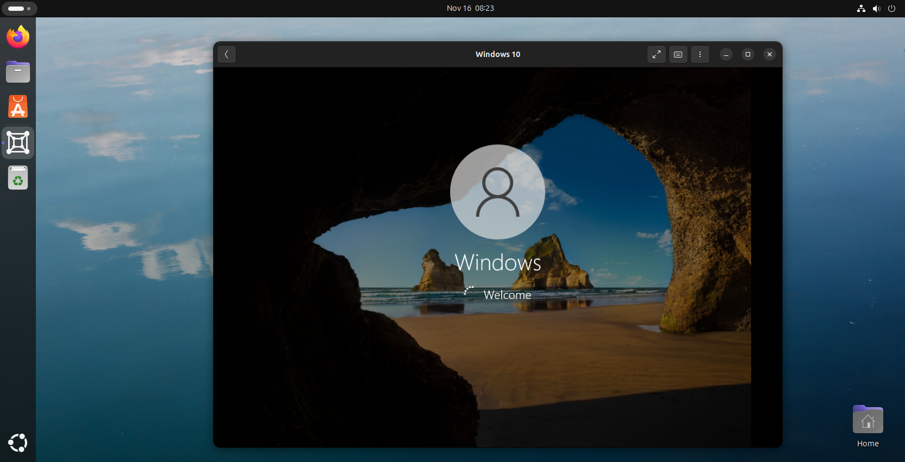Screen dimensions: 905x462
Task: Launch Firefox from the dock
Action: [x=18, y=37]
